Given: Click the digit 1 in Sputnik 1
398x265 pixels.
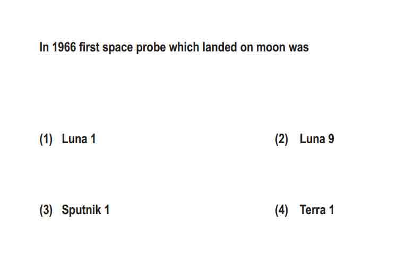Looking at the screenshot, I should [107, 210].
